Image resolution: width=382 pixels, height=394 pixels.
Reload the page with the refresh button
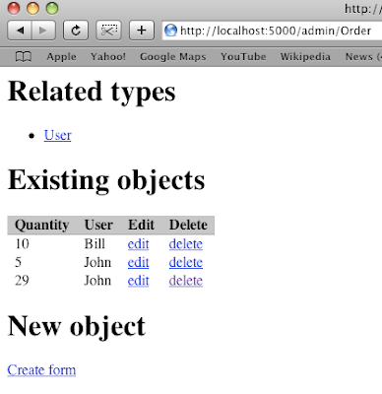[x=76, y=31]
